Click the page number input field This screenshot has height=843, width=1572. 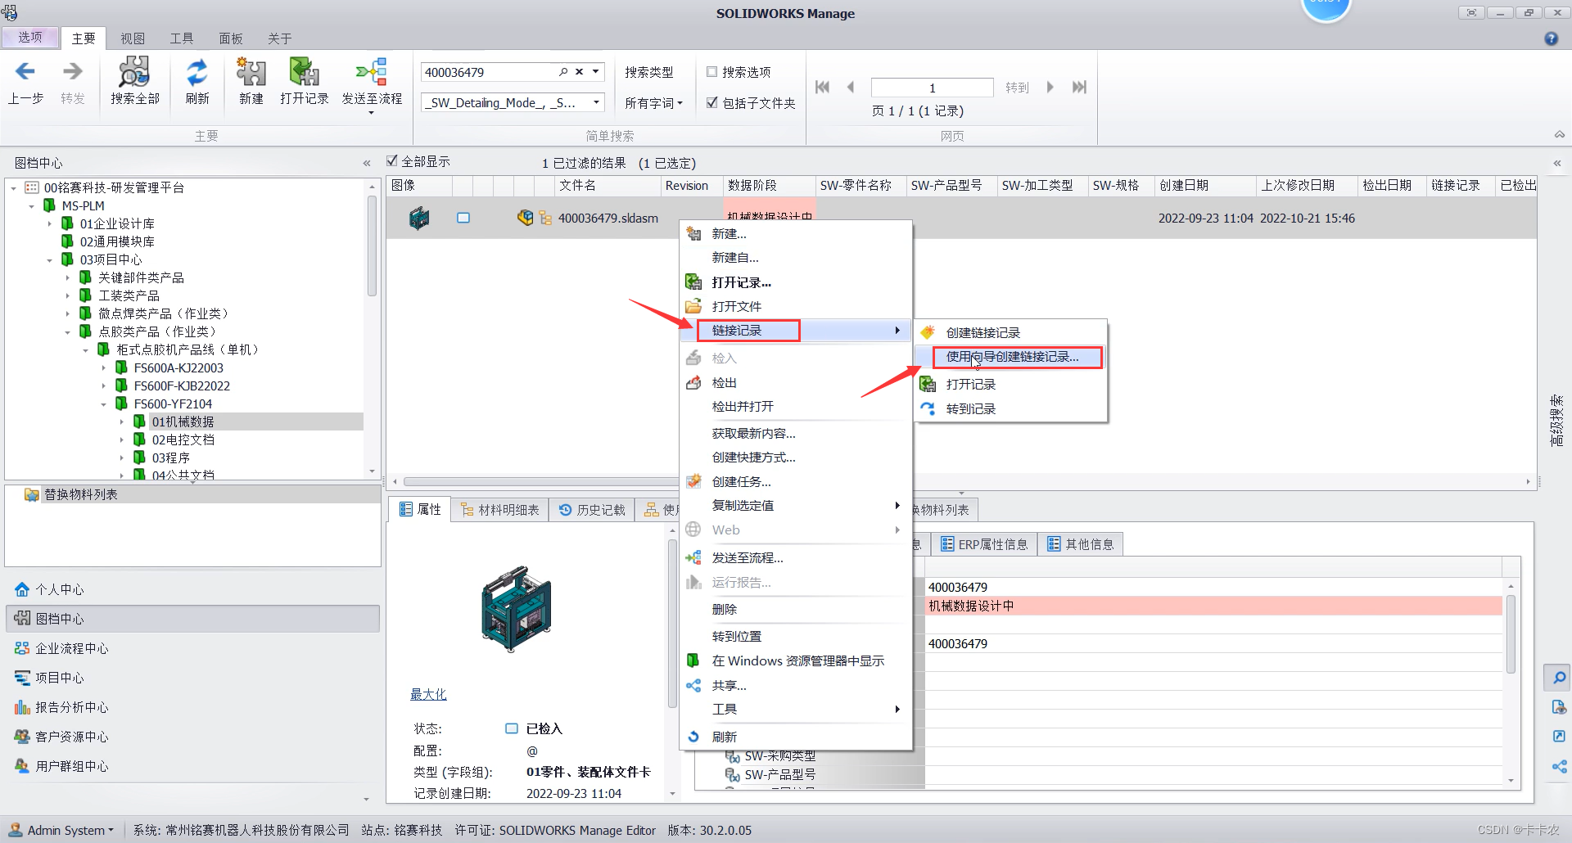pos(932,87)
